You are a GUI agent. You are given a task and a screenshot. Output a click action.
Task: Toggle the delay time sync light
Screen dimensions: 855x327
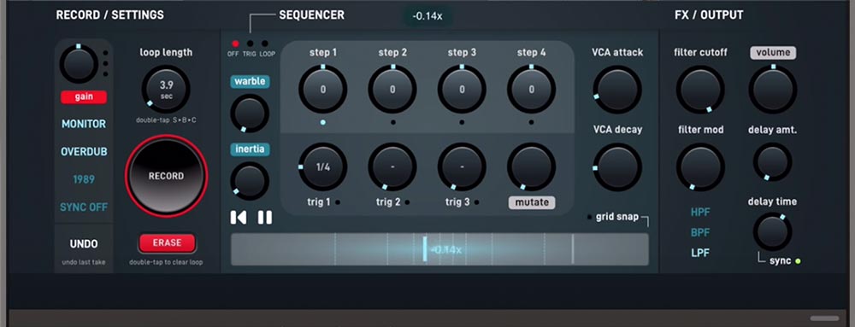coord(799,261)
